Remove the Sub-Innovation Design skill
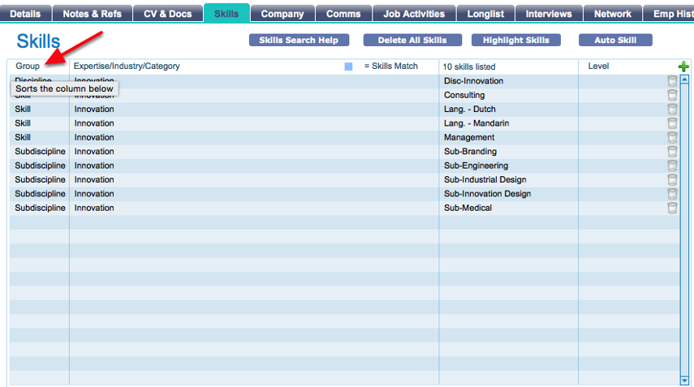Viewport: 694px width, 387px height. pos(672,194)
